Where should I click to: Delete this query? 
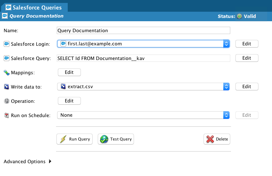click(x=217, y=139)
